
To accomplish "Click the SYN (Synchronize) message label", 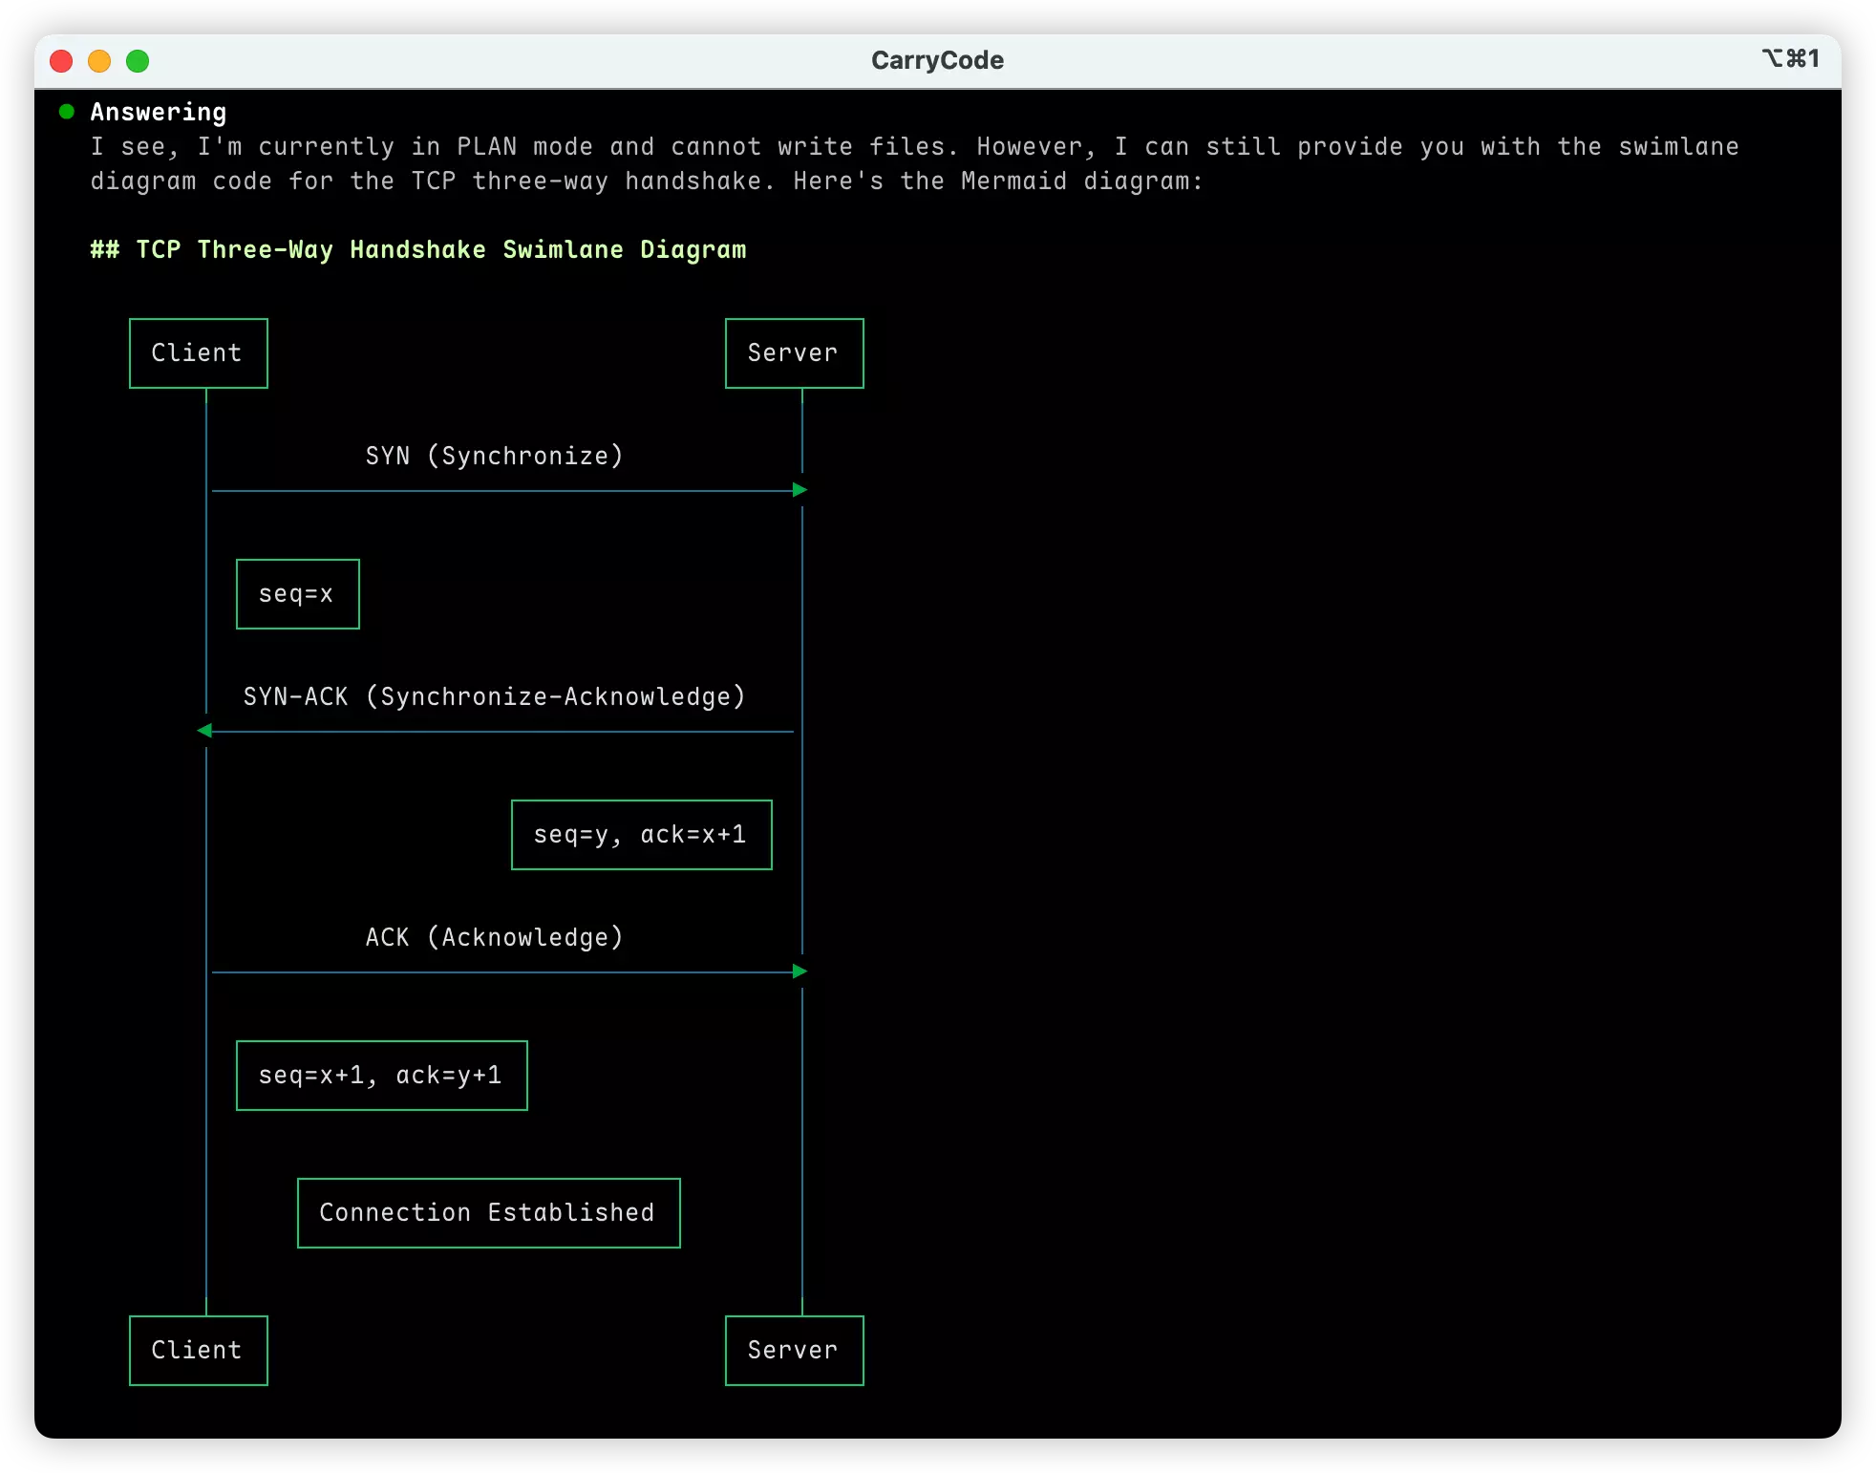I will (494, 456).
